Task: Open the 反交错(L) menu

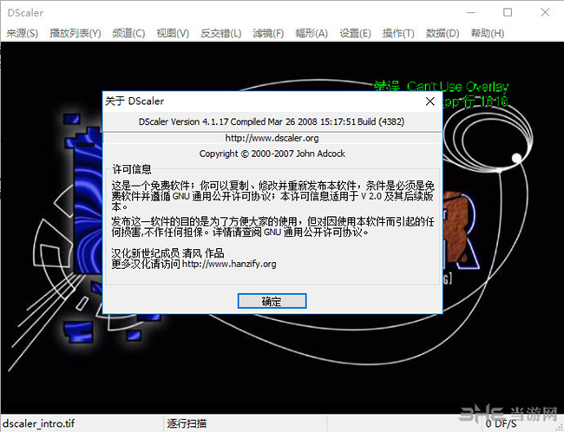Action: point(221,34)
